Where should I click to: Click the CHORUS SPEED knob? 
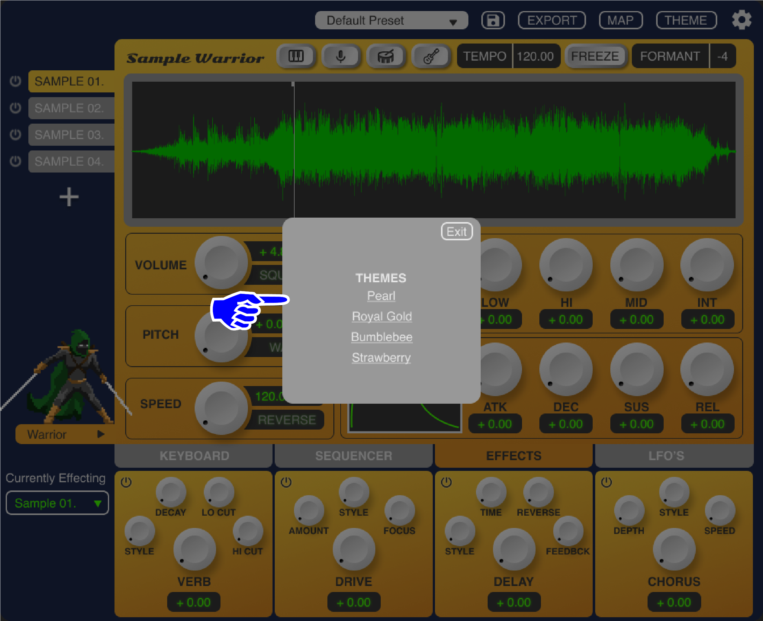click(720, 511)
